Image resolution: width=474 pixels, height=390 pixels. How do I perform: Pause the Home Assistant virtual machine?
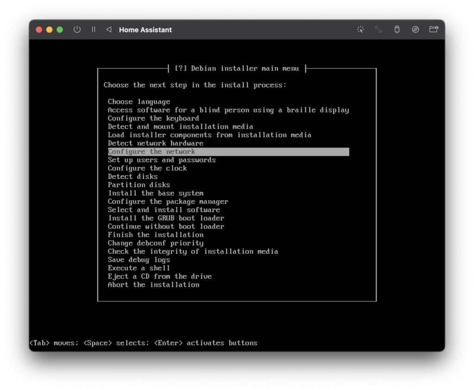click(x=94, y=29)
